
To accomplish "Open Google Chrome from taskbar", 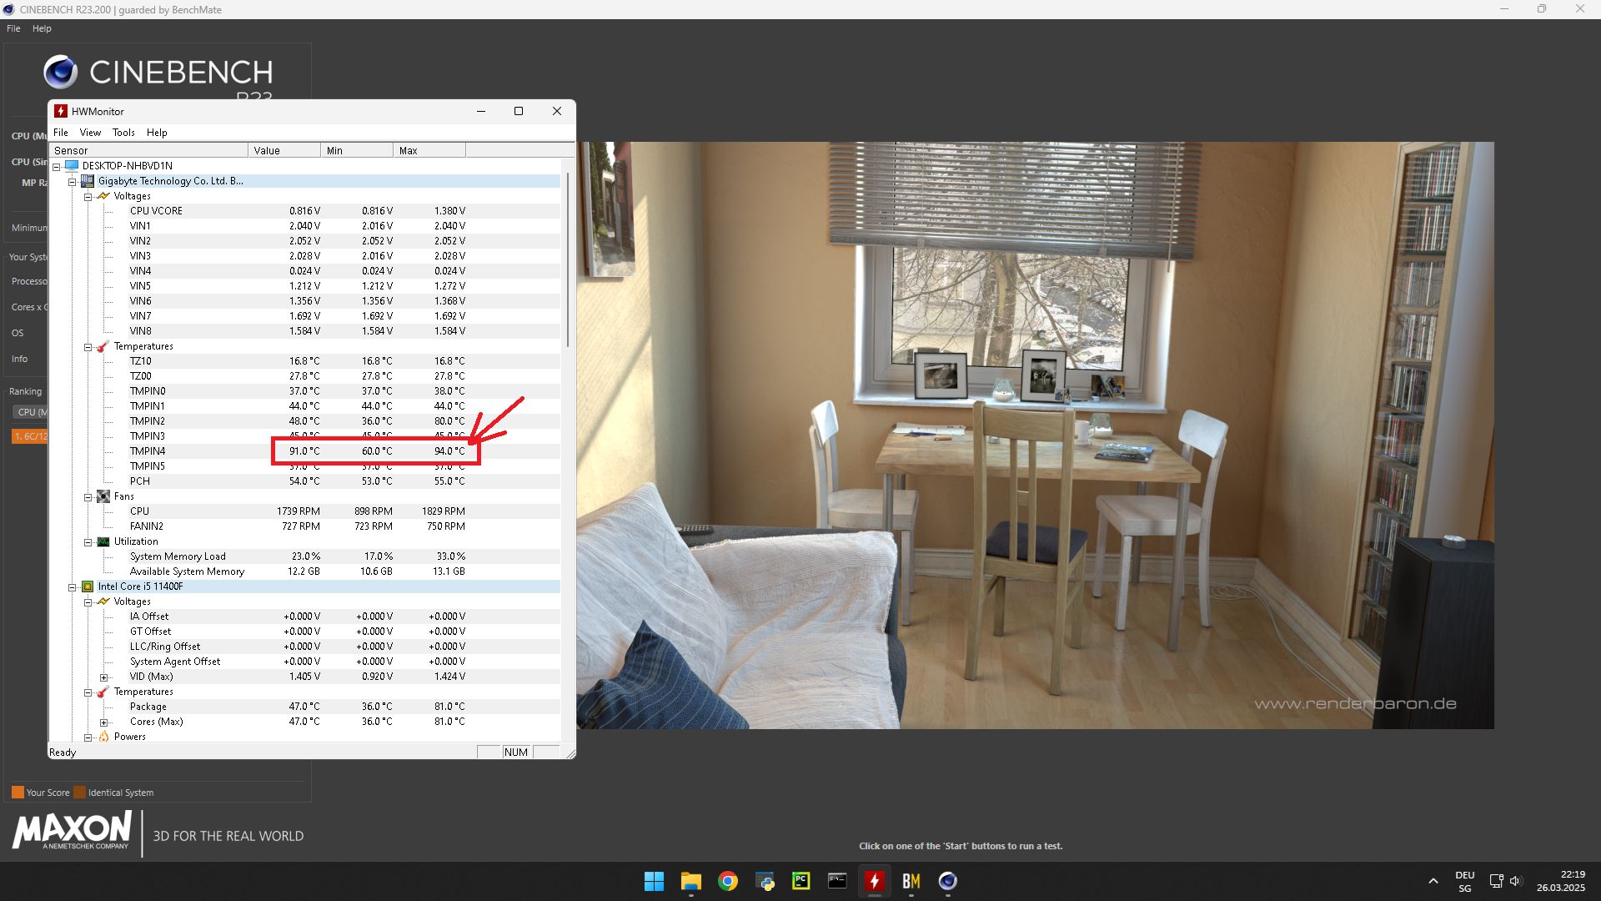I will (728, 881).
